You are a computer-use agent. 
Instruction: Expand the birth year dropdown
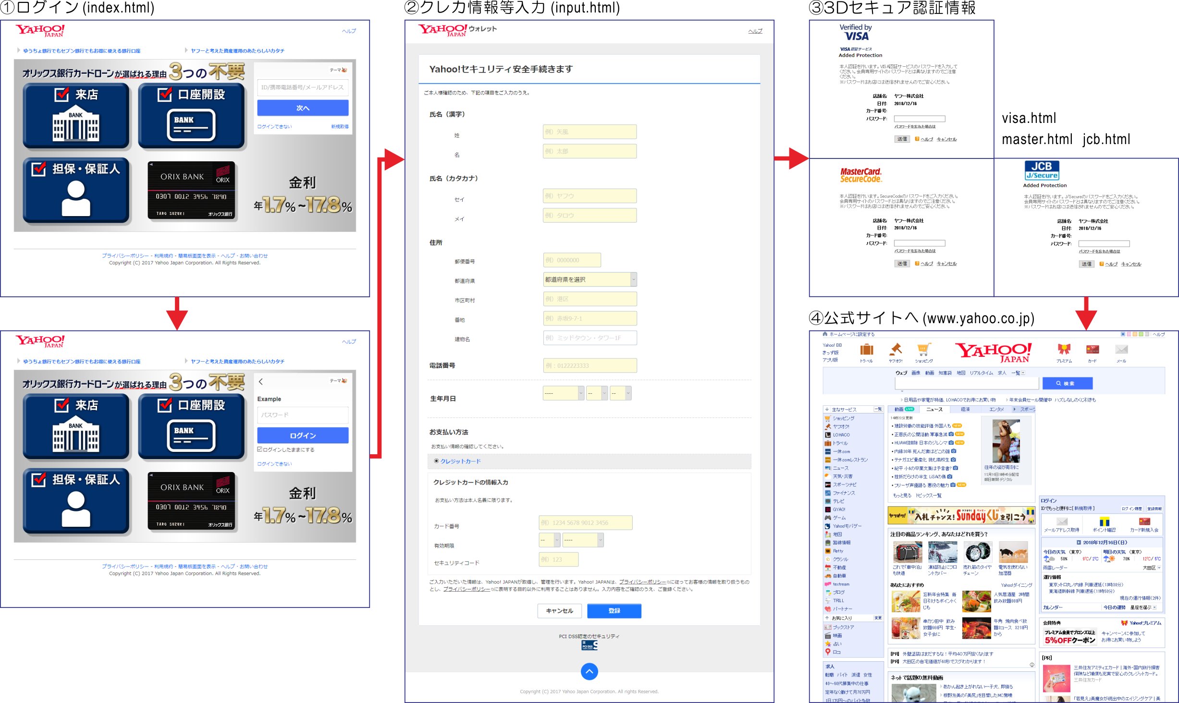(564, 393)
